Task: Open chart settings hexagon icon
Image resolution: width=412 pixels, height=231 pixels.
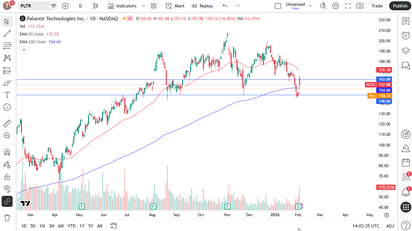Action: pos(336,6)
